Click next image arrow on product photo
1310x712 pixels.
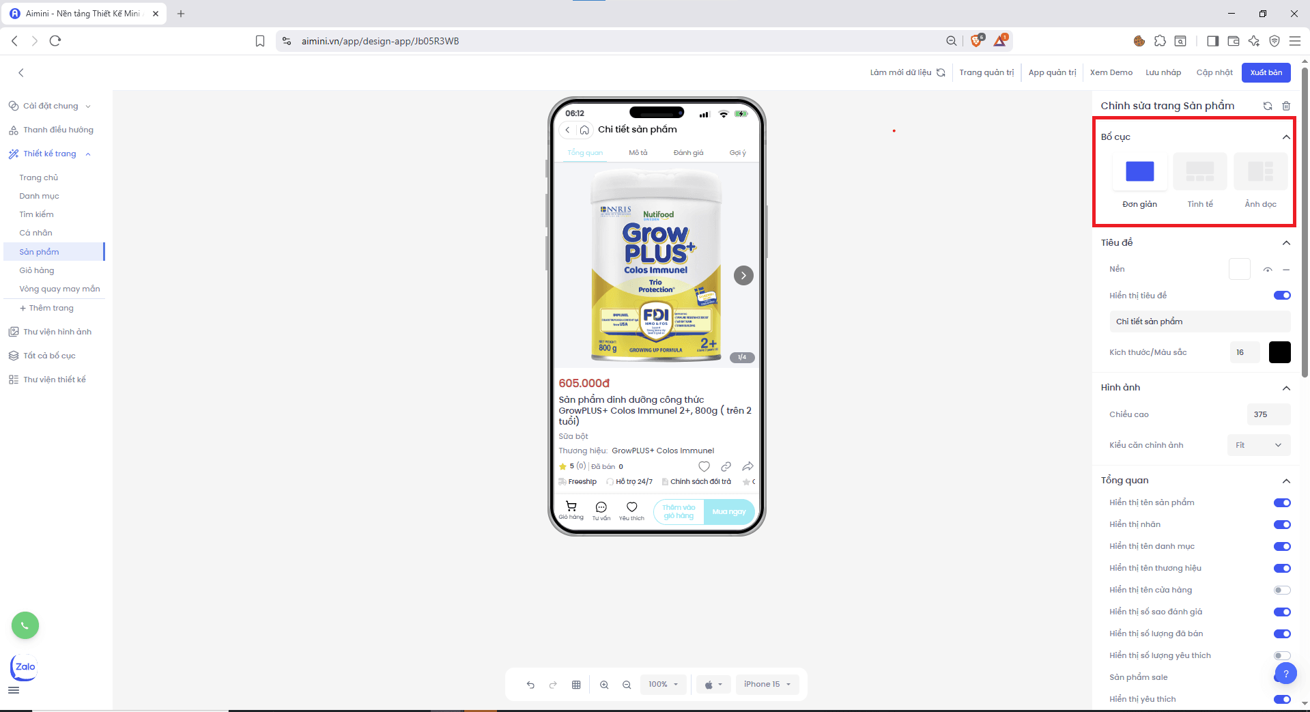pos(743,275)
